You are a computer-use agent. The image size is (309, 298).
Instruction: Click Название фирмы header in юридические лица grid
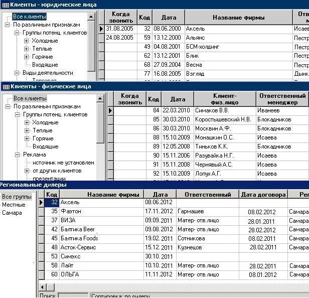pos(239,18)
